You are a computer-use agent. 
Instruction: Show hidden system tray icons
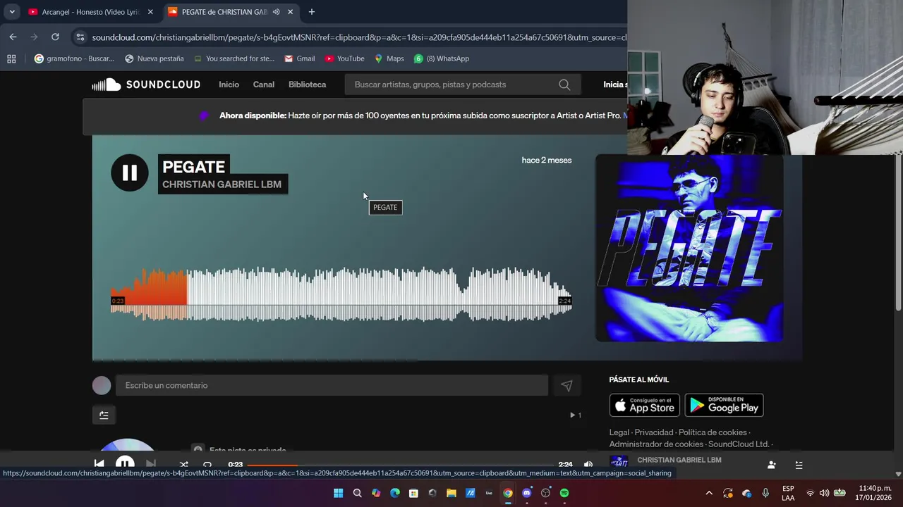point(709,493)
